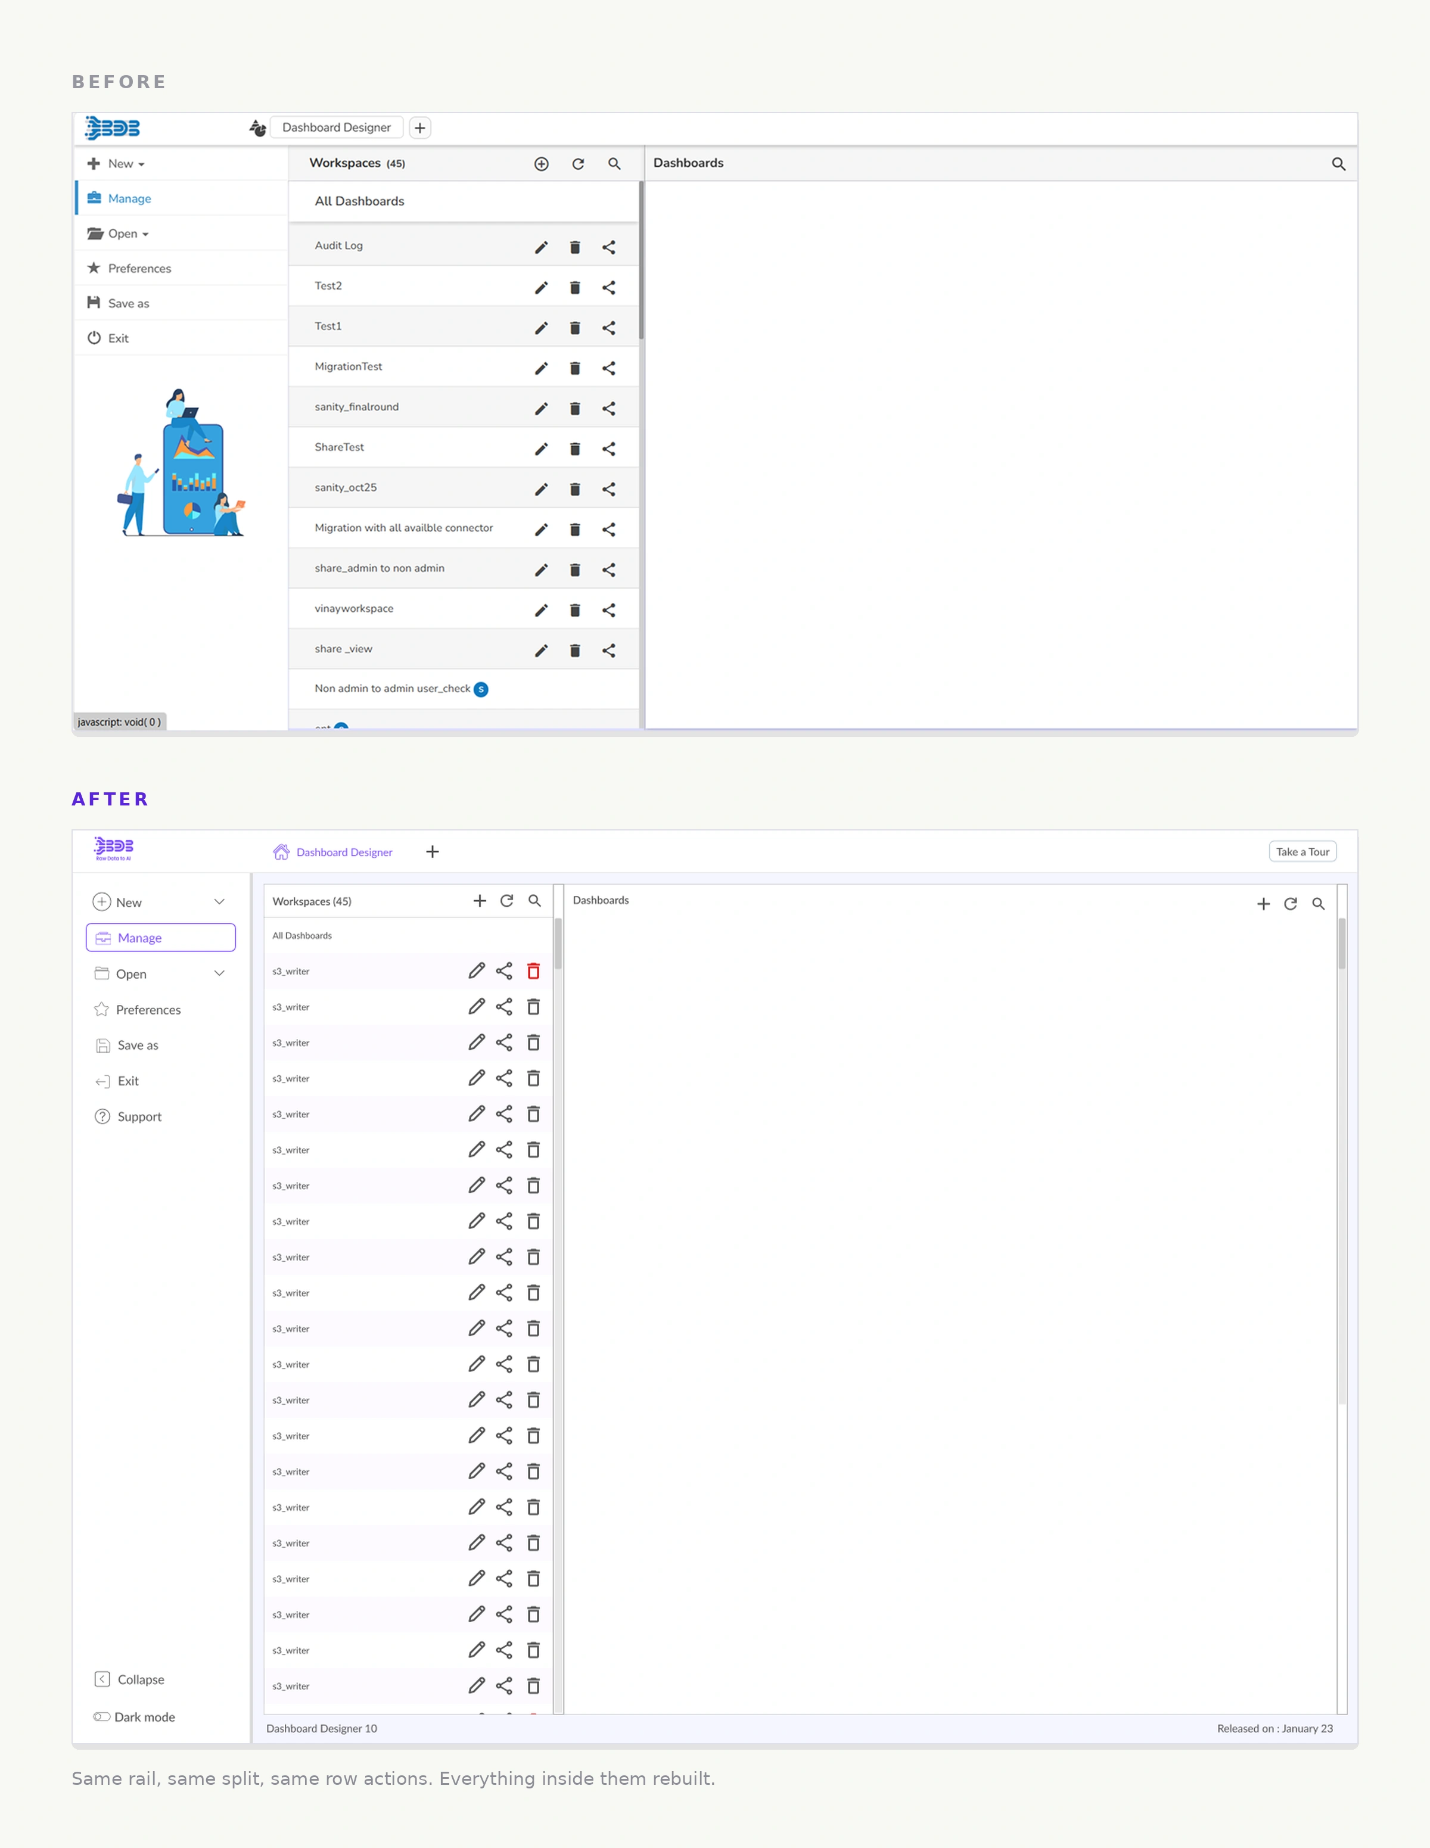Image resolution: width=1430 pixels, height=1848 pixels.
Task: Click the pencil icon on the Test2 row
Action: pos(542,288)
